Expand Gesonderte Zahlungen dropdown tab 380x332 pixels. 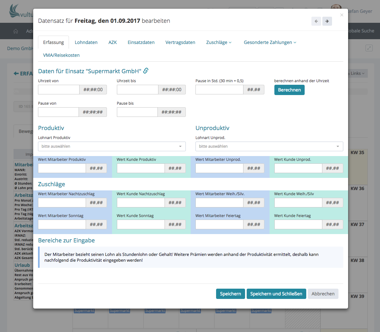pos(270,42)
